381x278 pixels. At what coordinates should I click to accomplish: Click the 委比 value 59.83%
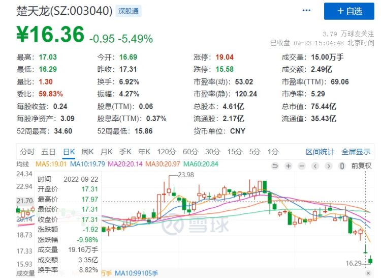point(51,94)
